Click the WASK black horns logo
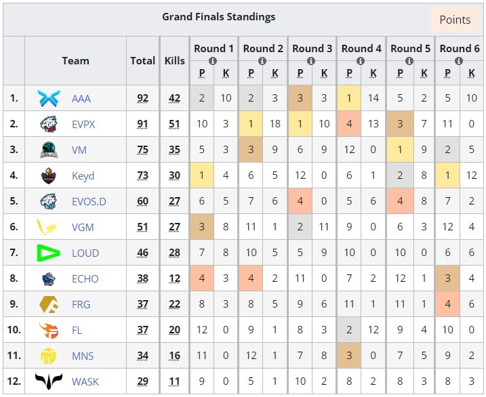486x397 pixels. 49,381
